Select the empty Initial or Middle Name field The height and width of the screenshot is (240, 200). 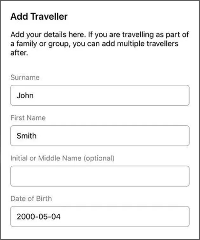pyautogui.click(x=100, y=176)
